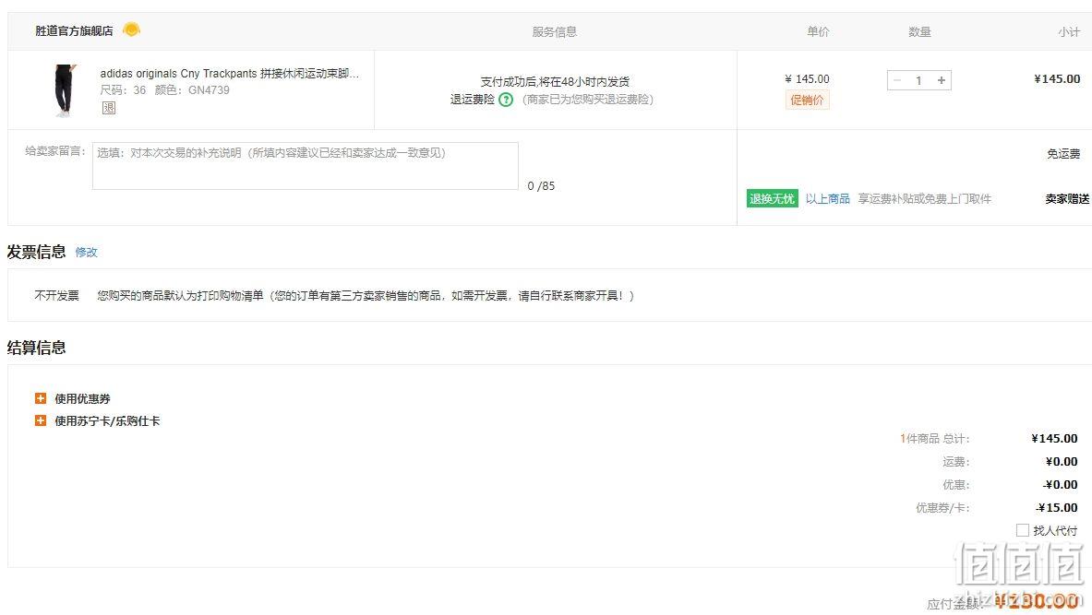Click the quantity field showing 1
This screenshot has height=615, width=1092.
(919, 80)
